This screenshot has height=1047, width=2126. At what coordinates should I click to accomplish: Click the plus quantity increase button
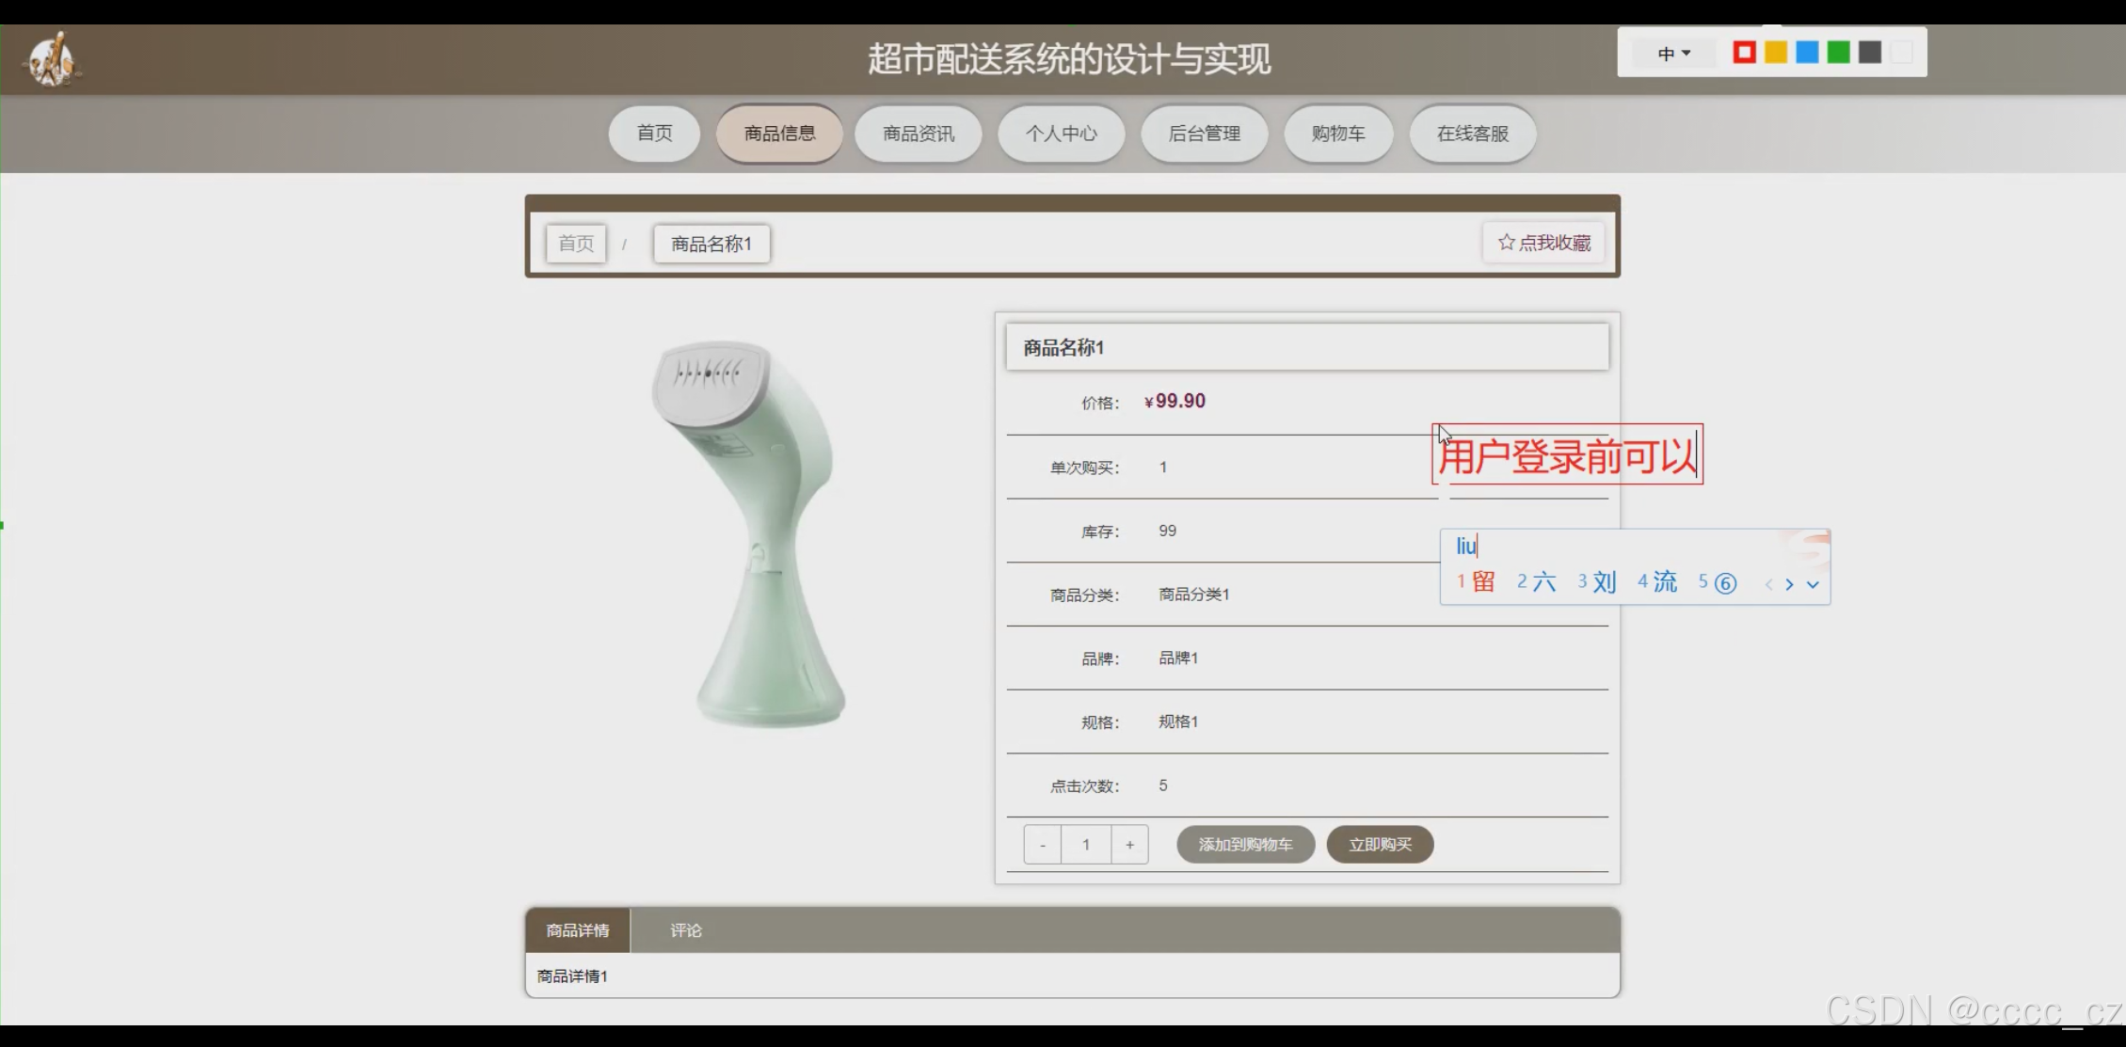pyautogui.click(x=1129, y=845)
